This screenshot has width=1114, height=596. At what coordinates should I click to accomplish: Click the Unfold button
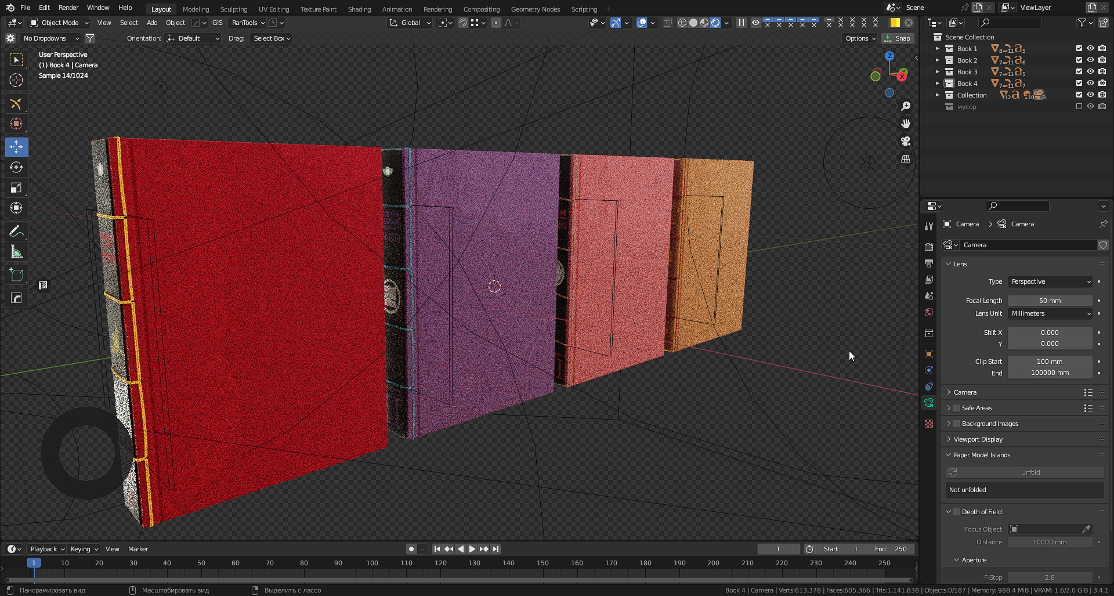[1030, 472]
